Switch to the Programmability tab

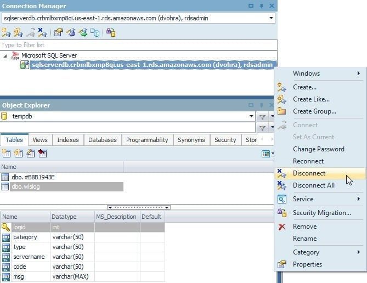(x=147, y=140)
